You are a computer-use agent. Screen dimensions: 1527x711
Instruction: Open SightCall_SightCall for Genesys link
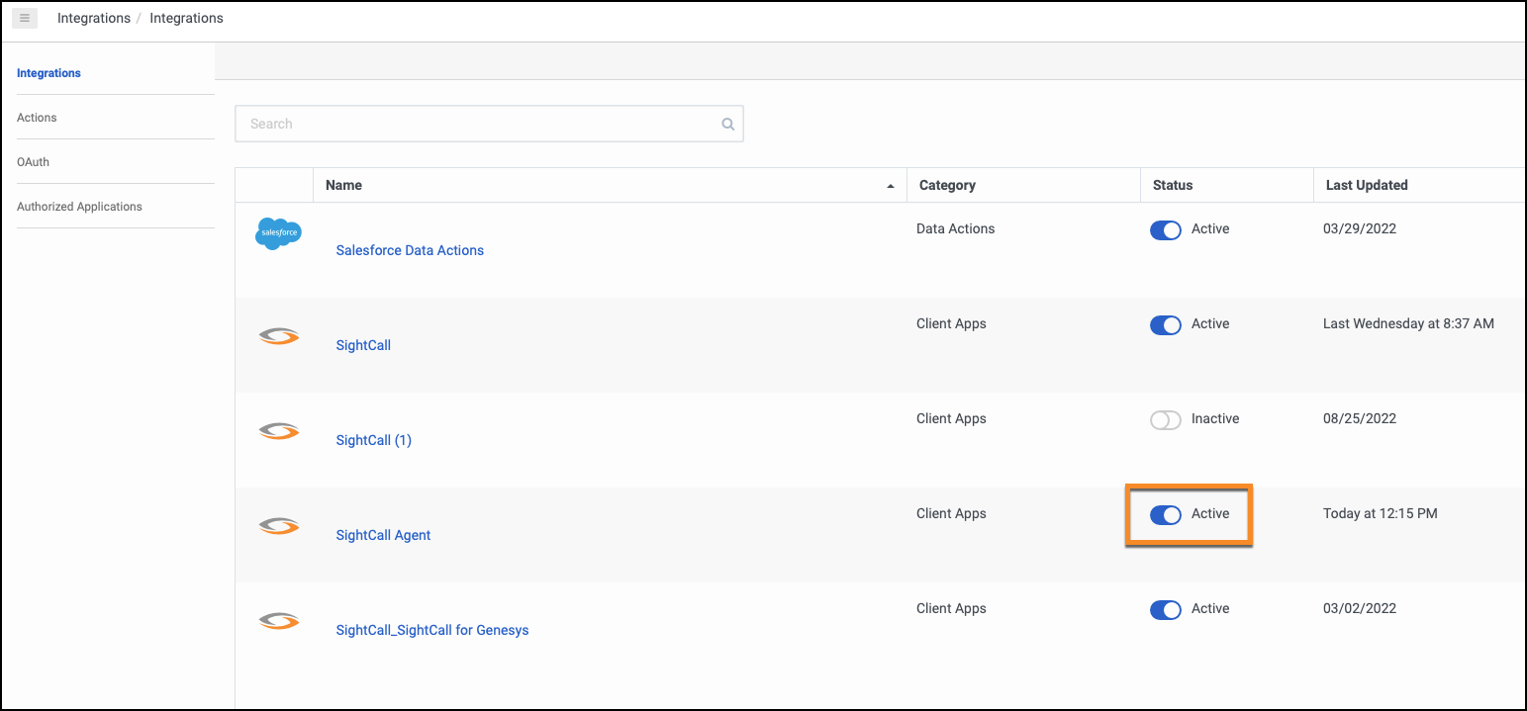(x=432, y=630)
